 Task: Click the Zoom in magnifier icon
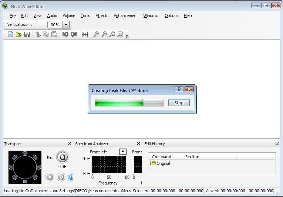[x=95, y=34]
